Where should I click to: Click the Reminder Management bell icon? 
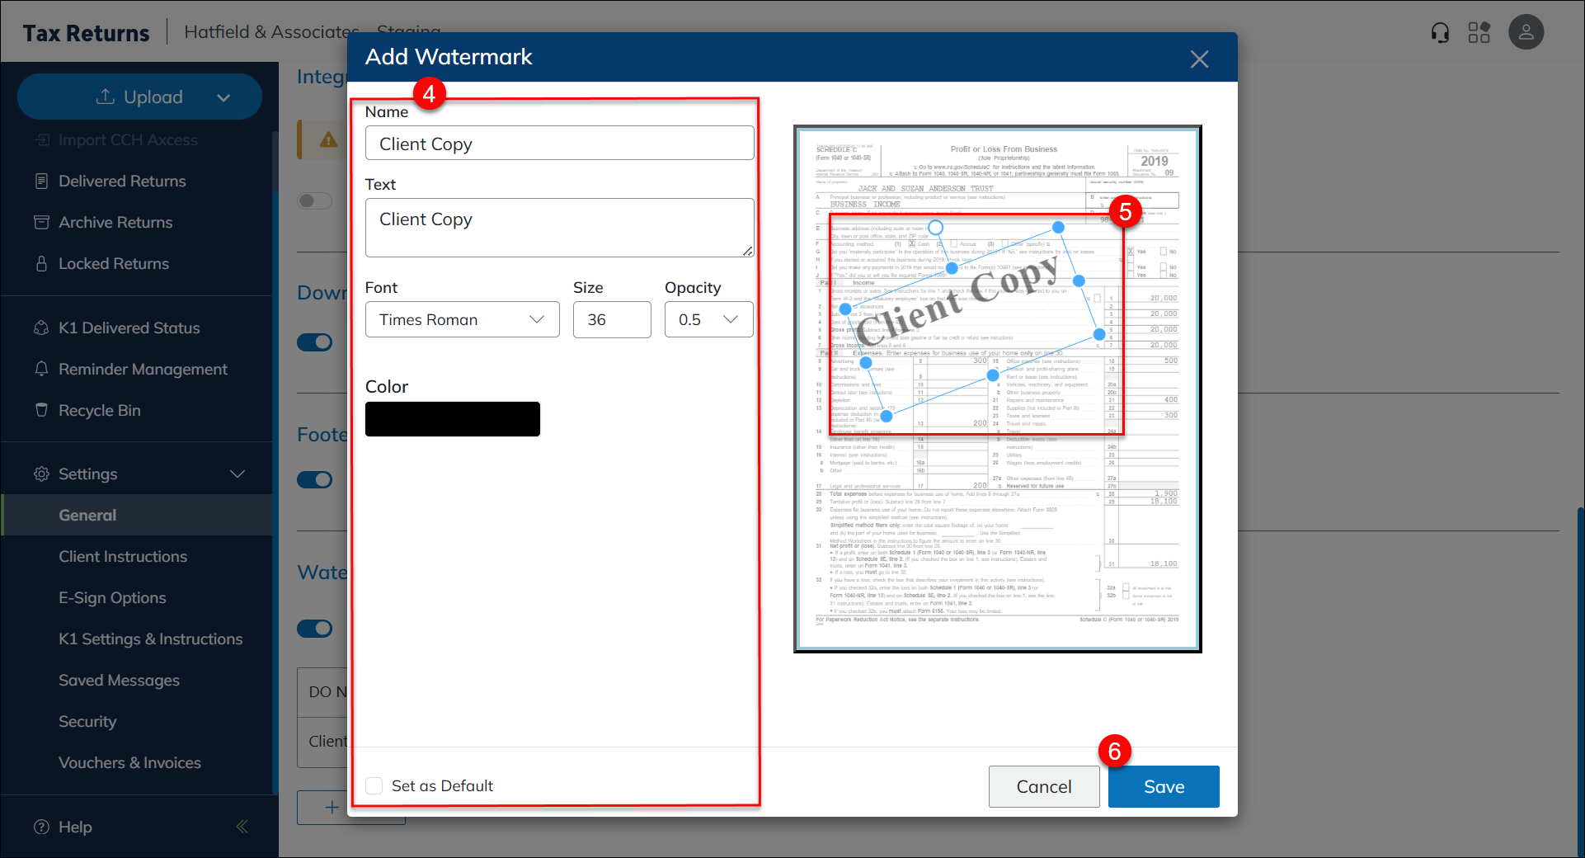pos(41,369)
